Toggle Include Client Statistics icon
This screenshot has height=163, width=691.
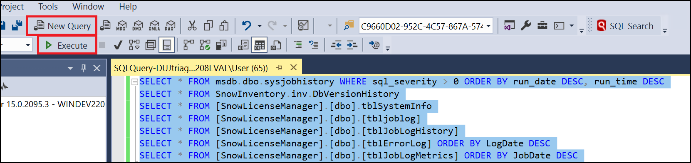pos(221,45)
